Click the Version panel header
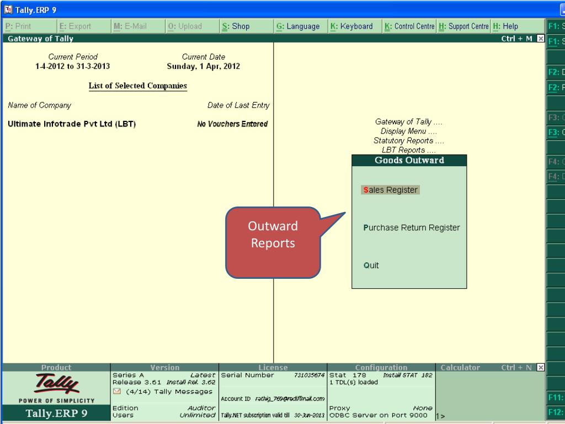 point(164,367)
